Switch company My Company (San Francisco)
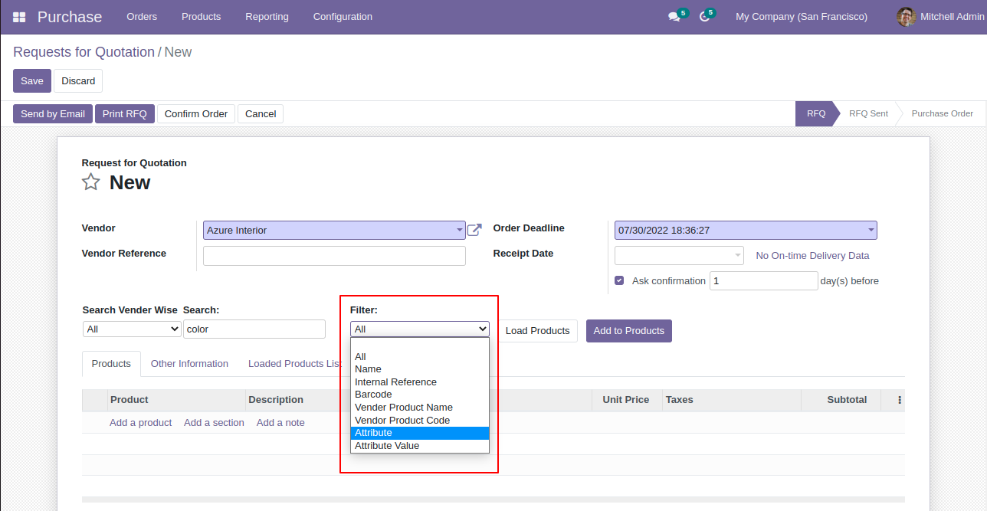This screenshot has width=987, height=511. point(802,17)
